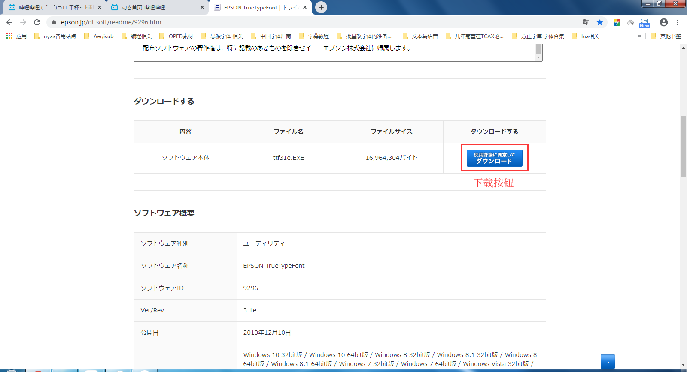Image resolution: width=687 pixels, height=372 pixels.
Task: Click the release date 2010年12月10日
Action: (267, 333)
